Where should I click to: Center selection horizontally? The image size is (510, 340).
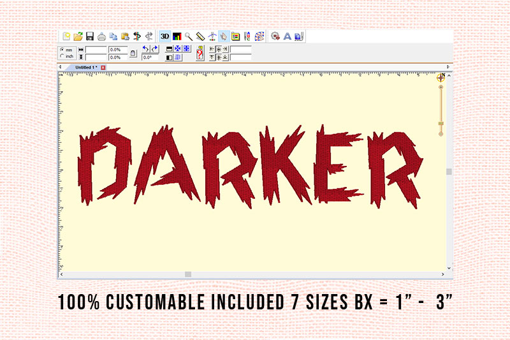(x=219, y=49)
